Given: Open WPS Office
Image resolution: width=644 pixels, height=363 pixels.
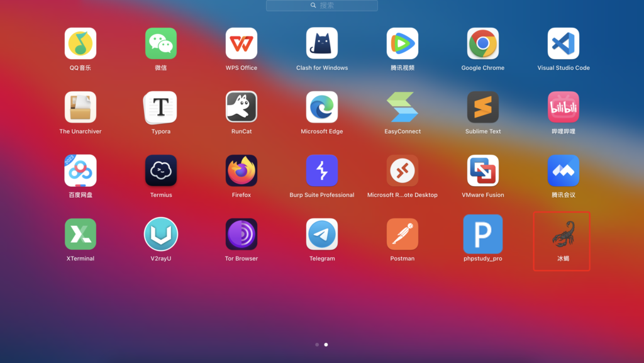Looking at the screenshot, I should [241, 43].
